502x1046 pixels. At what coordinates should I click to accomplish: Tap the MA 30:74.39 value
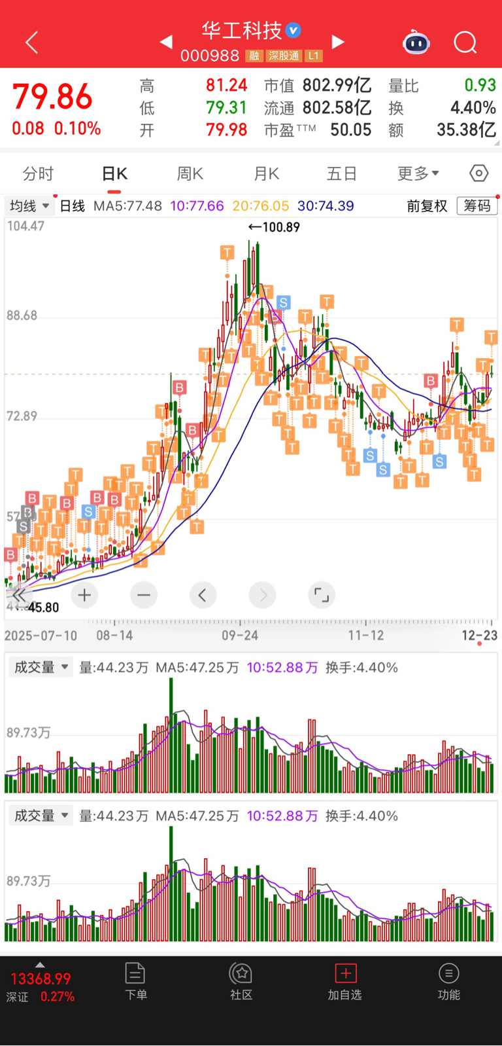(326, 206)
